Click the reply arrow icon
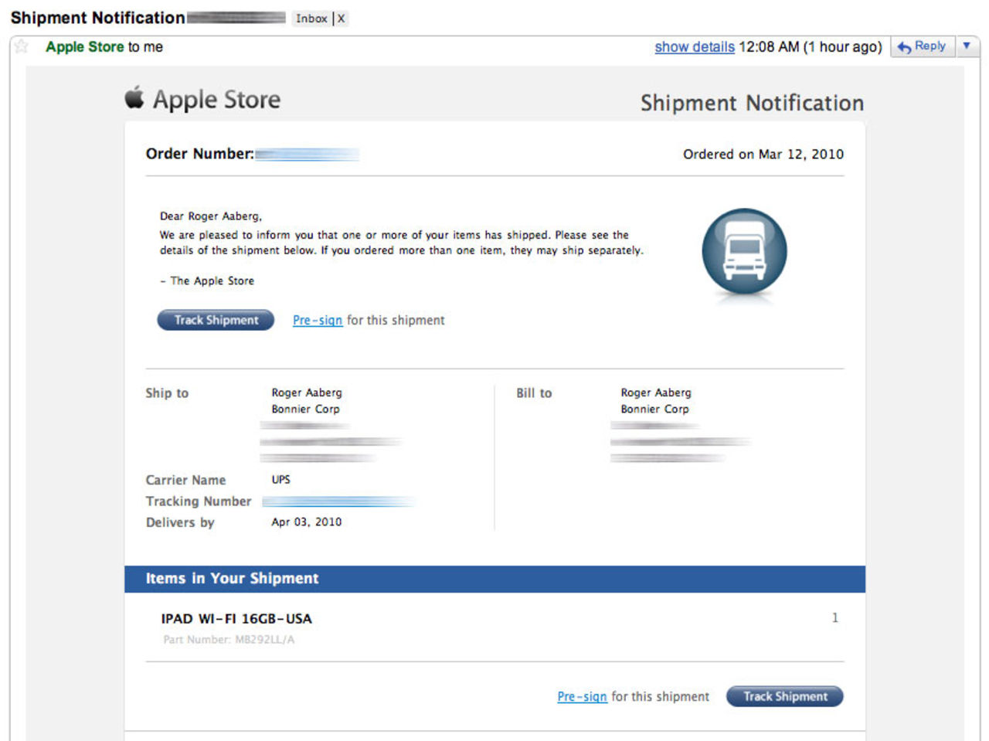Viewport: 989px width, 741px height. [x=904, y=47]
